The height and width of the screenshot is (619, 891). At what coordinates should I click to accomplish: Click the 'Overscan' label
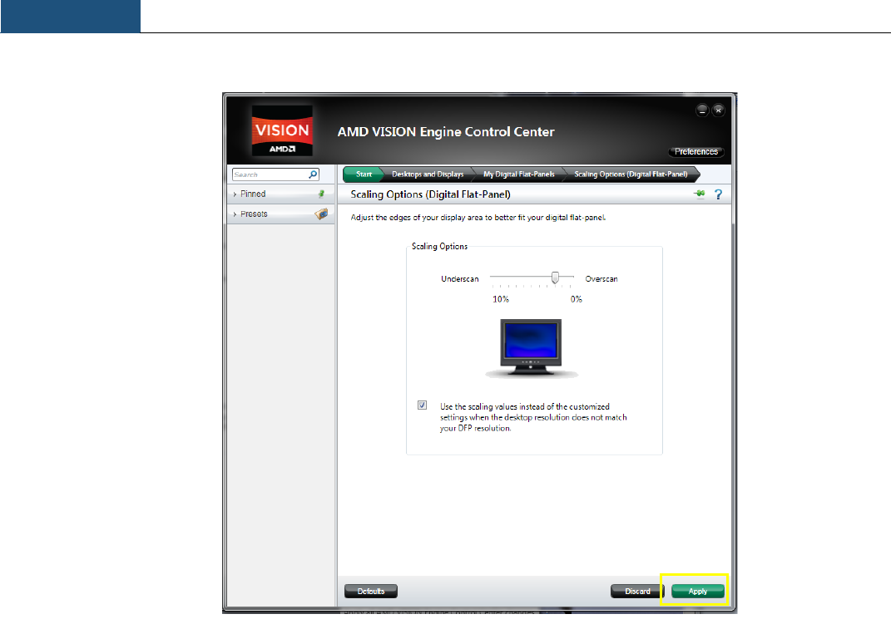(x=601, y=279)
